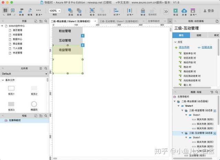Viewport: 220px width, 160px height.
Task: Add a new folder in Pages panel
Action: click(41, 21)
